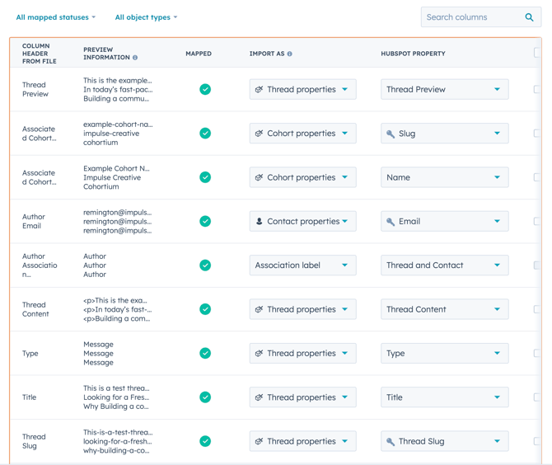Check the checkbox for Author Email row
The height and width of the screenshot is (465, 552).
538,221
